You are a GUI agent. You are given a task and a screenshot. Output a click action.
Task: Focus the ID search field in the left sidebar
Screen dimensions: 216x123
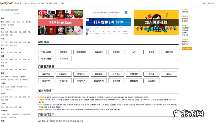pos(16,10)
